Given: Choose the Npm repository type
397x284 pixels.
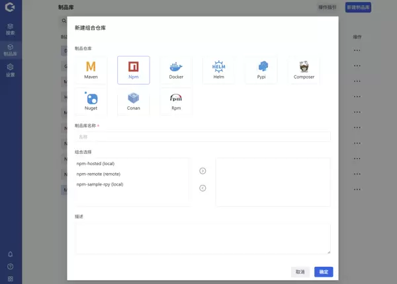Looking at the screenshot, I should [134, 69].
